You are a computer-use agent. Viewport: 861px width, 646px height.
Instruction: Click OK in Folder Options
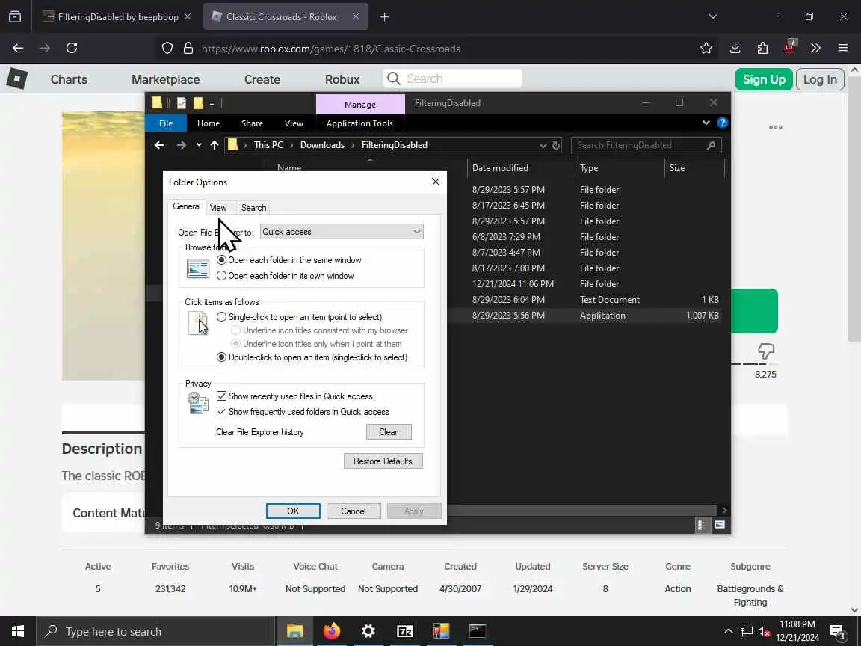click(293, 511)
